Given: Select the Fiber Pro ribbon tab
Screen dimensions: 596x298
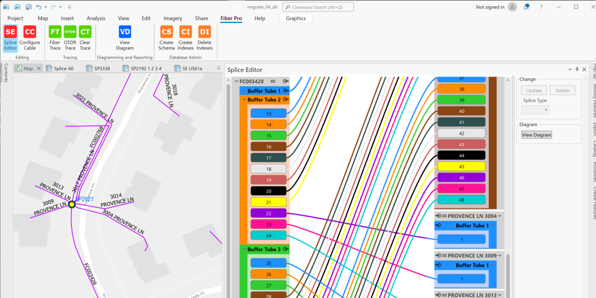Looking at the screenshot, I should 231,18.
